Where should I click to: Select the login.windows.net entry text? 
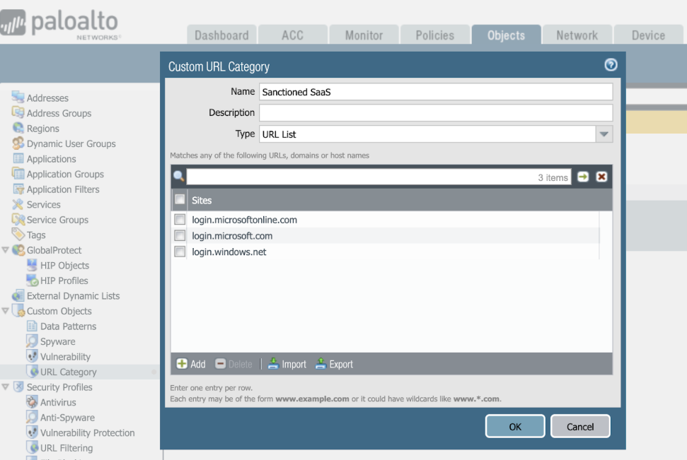229,252
